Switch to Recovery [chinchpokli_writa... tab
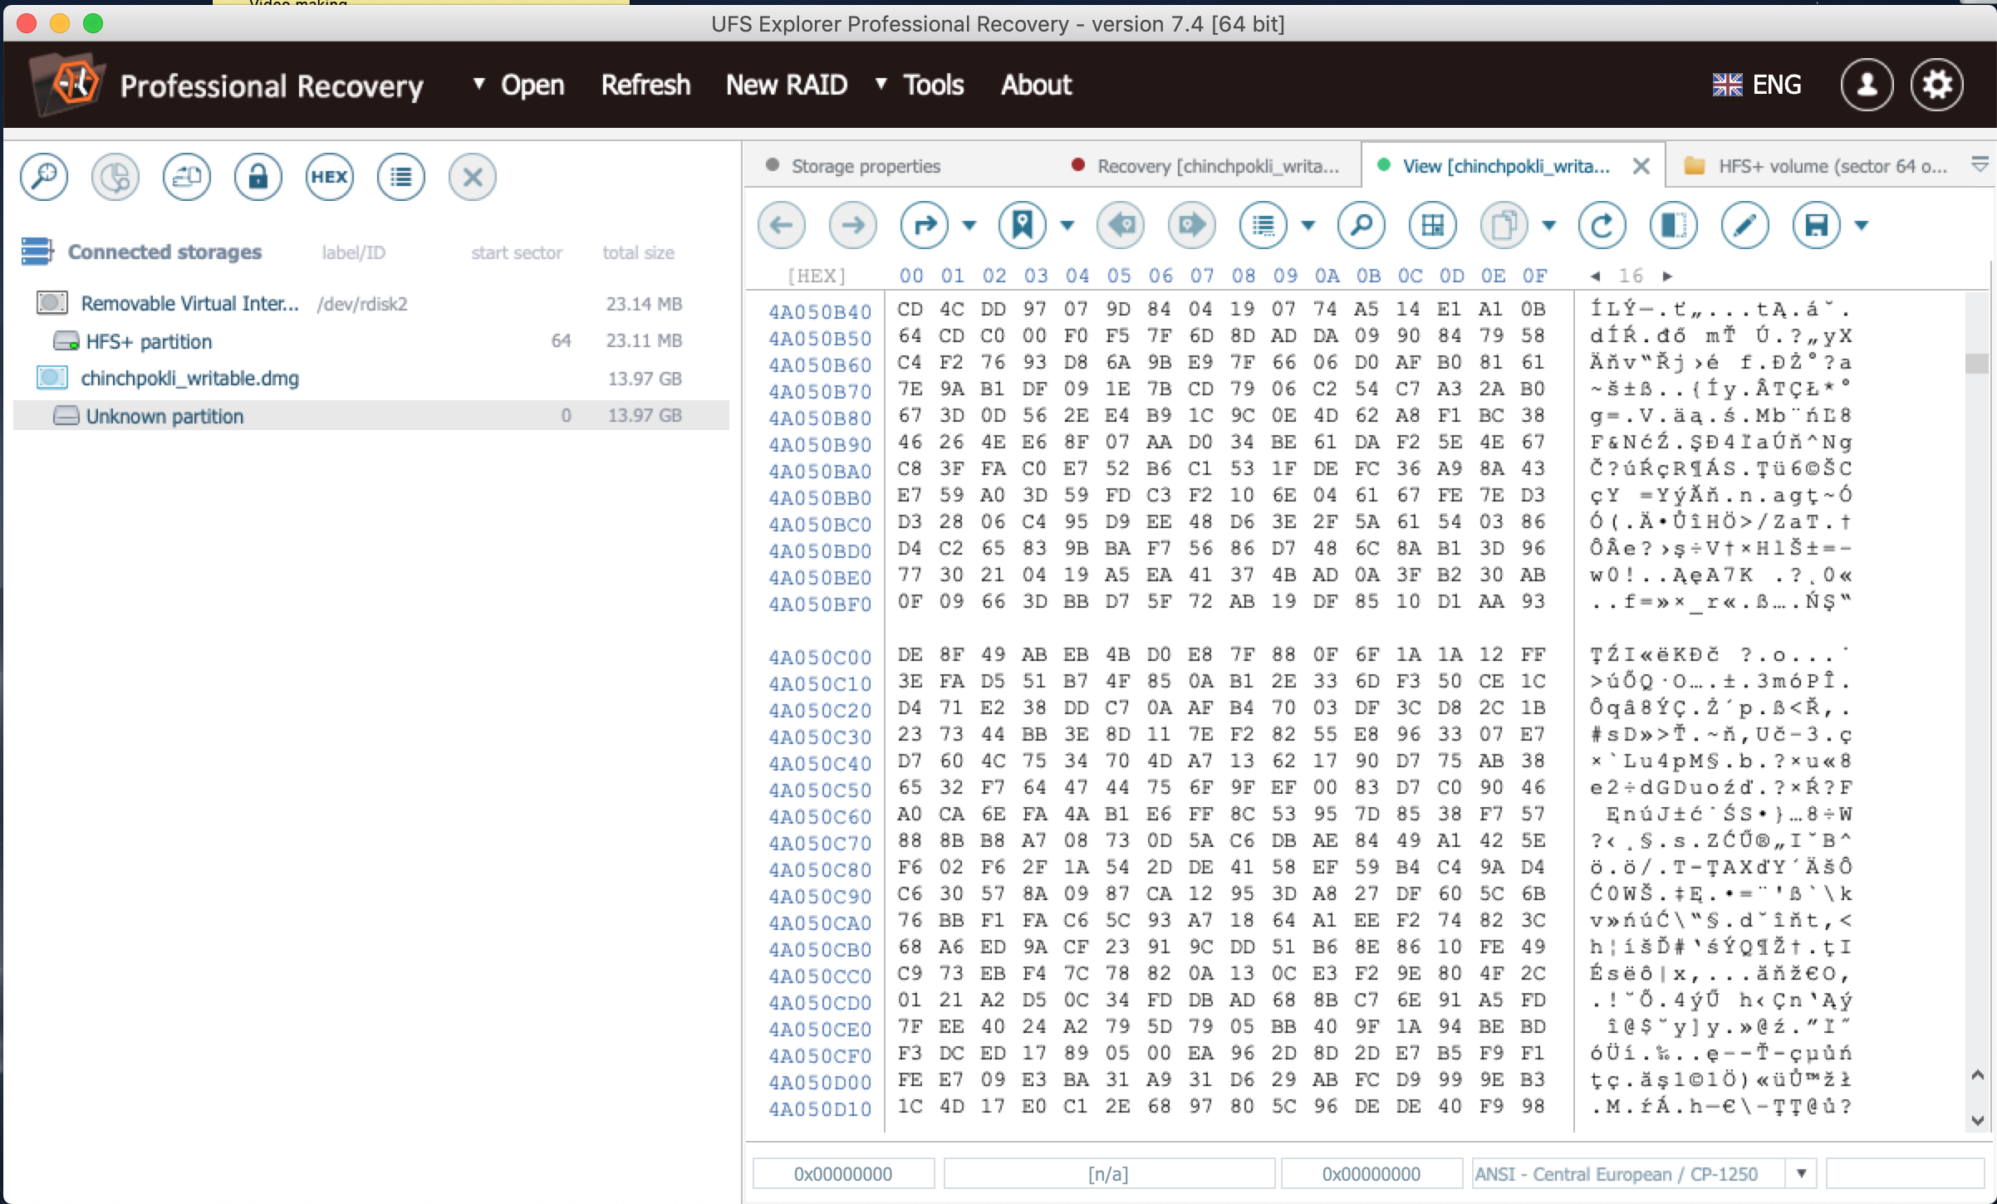The width and height of the screenshot is (1997, 1204). (x=1206, y=166)
